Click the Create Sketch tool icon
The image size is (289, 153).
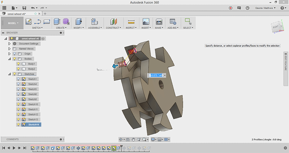coord(29,22)
